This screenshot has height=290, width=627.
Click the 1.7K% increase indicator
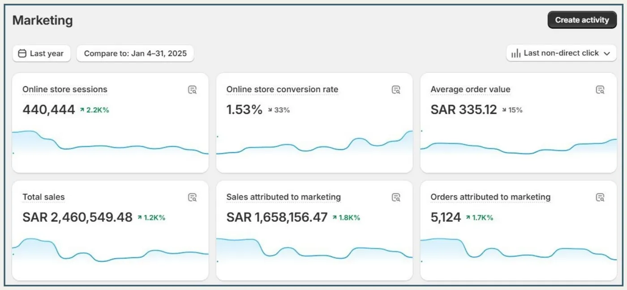(480, 218)
